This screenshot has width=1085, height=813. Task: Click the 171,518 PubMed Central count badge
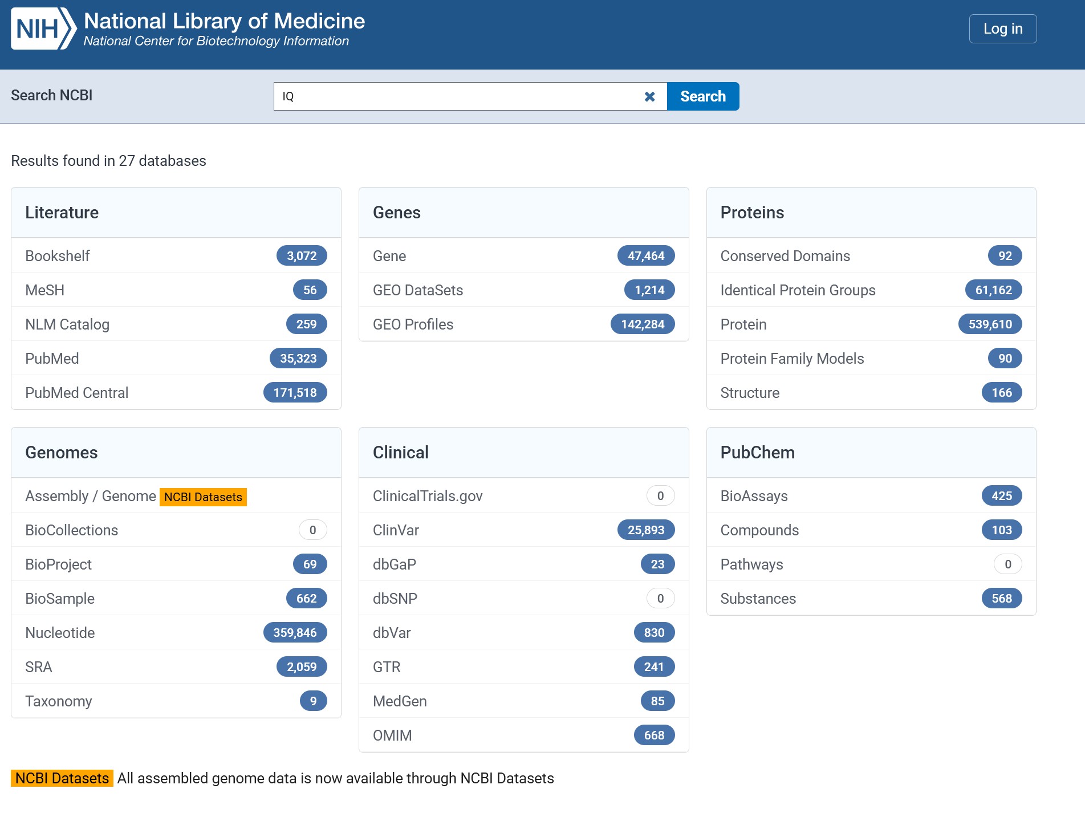pos(295,393)
